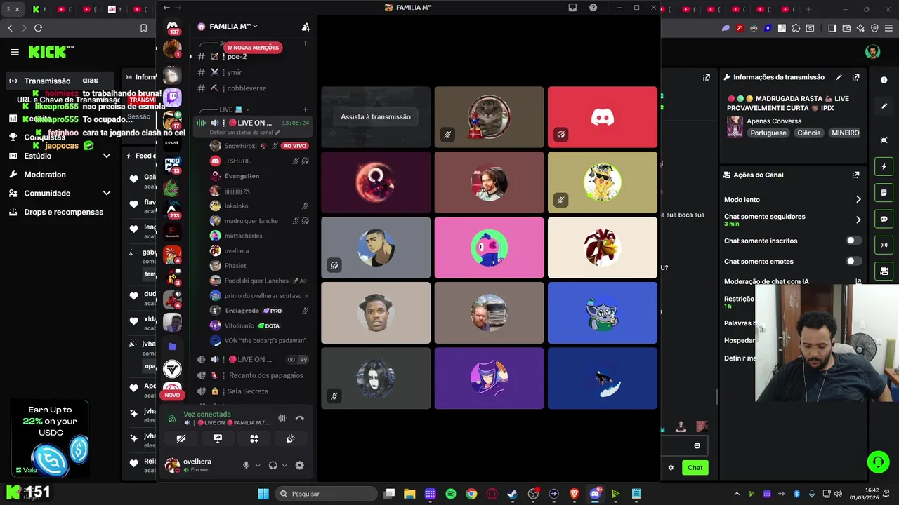Click broadcast signal icon in right rail
Screen dimensions: 899x505
(884, 245)
